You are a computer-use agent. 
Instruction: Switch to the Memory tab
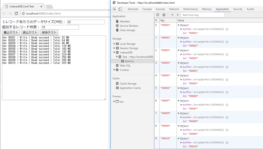pos(207,9)
